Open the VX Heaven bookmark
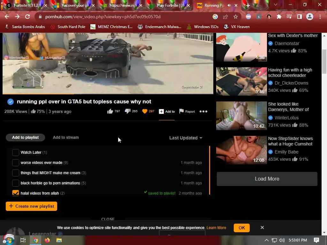 coord(237,27)
